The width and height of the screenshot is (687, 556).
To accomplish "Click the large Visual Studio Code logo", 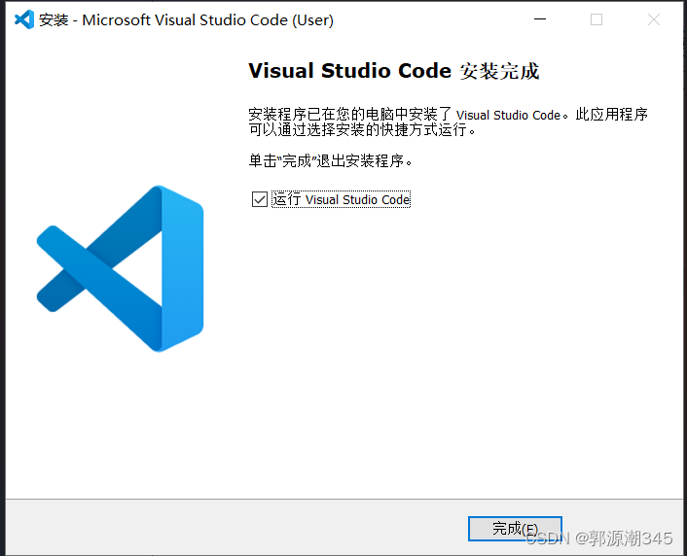I will click(x=120, y=268).
